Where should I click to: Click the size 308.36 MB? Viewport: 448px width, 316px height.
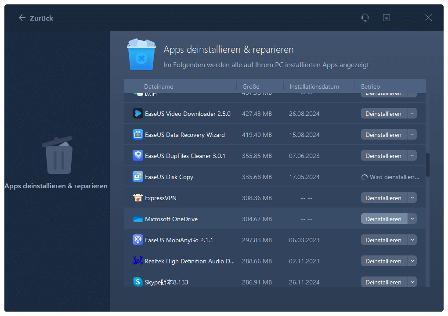tap(257, 198)
